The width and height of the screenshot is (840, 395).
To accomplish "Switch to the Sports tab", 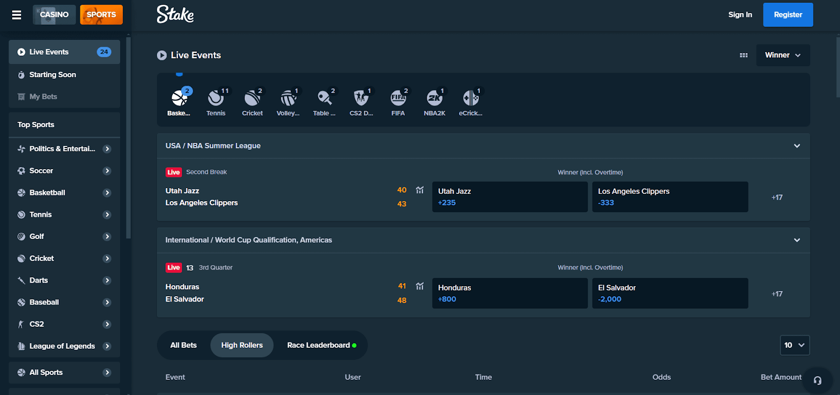I will 101,15.
